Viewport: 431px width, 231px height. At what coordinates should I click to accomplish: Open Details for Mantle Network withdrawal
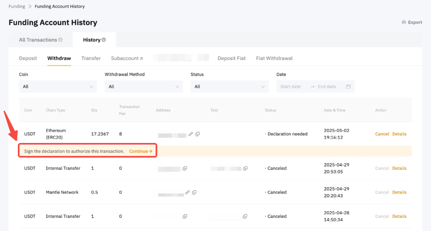[x=399, y=192]
